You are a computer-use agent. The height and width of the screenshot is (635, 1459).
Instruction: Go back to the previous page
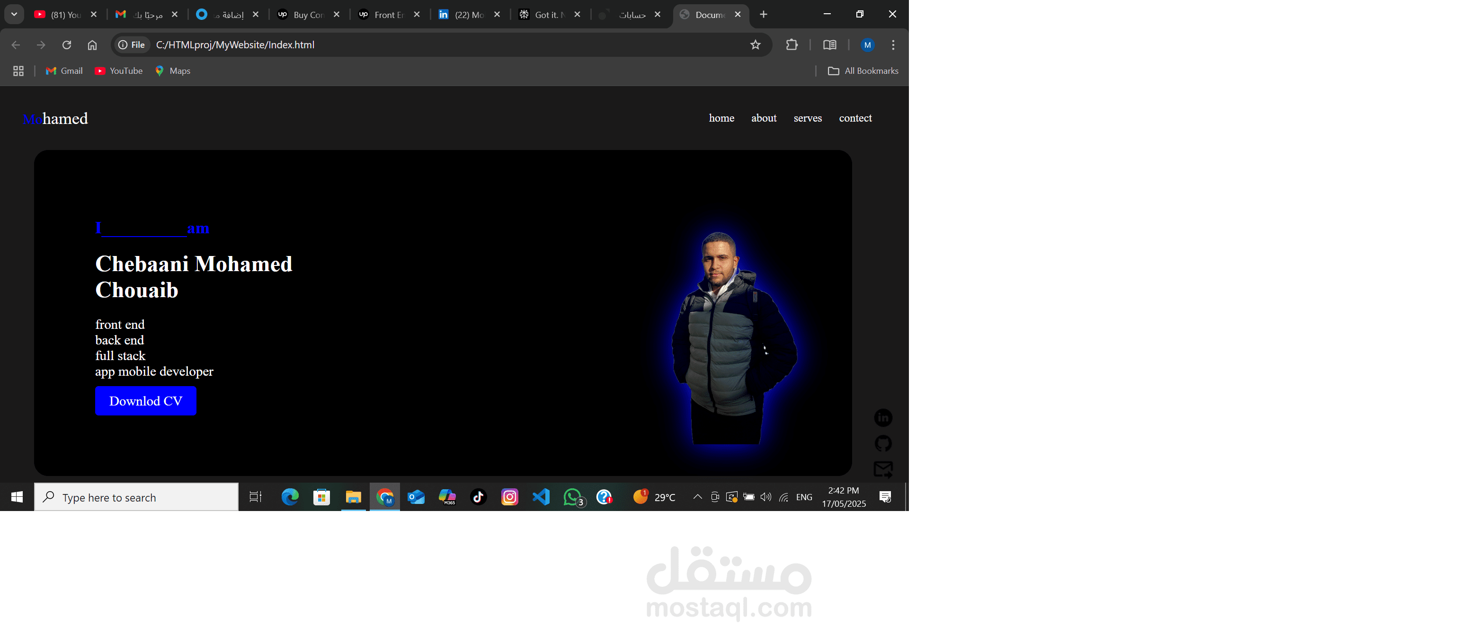tap(16, 44)
